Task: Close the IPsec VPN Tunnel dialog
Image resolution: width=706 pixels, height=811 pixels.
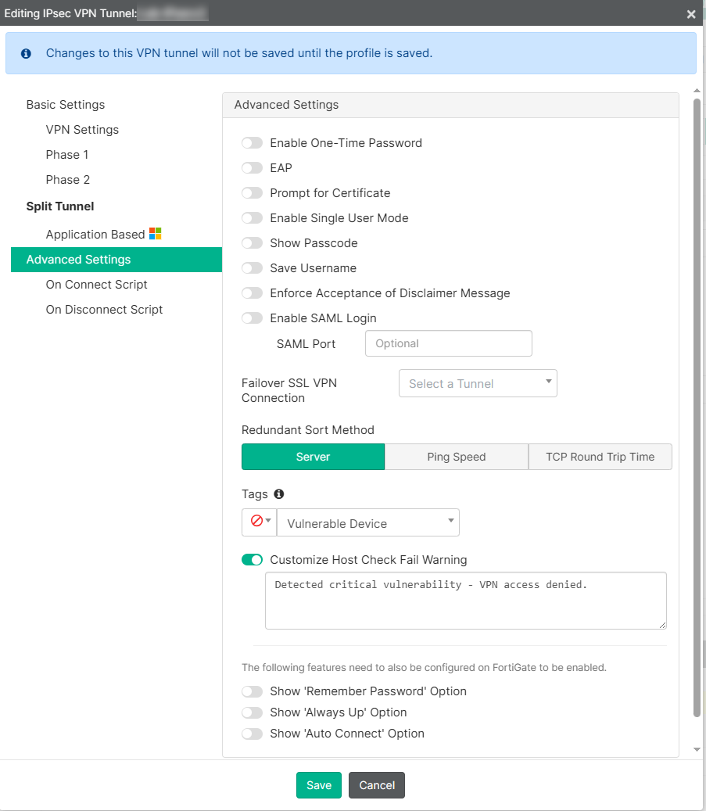Action: [691, 14]
